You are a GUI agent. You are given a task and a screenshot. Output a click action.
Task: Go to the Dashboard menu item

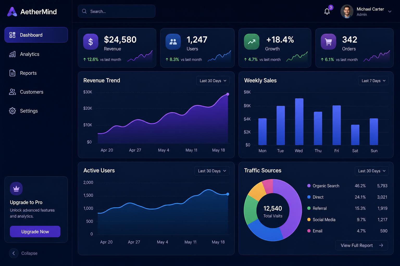[36, 35]
